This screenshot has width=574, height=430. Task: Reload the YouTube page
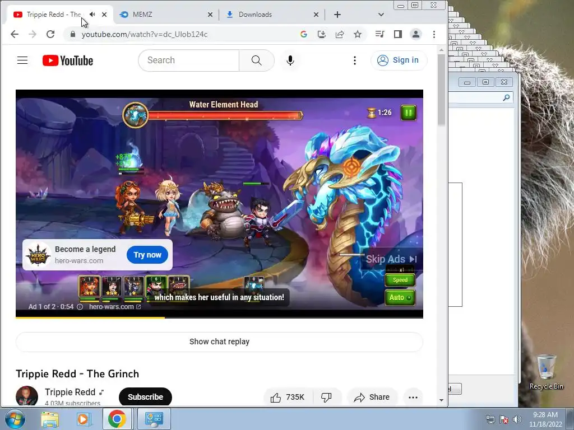point(50,34)
